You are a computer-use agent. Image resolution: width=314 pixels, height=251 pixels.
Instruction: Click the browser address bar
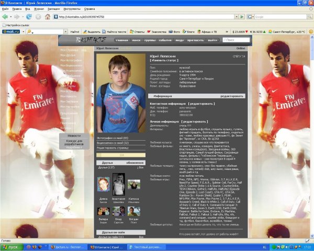tap(144, 17)
